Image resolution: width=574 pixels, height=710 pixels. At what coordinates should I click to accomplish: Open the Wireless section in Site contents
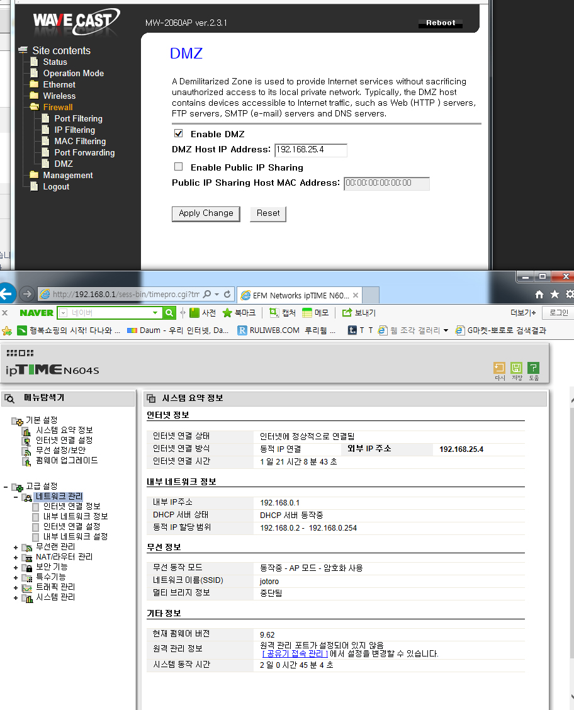[59, 96]
